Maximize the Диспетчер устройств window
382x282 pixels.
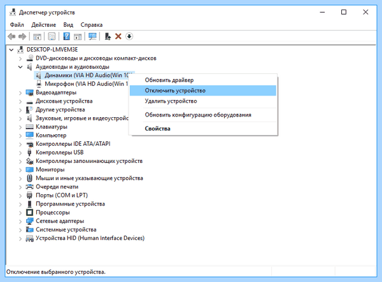344,12
